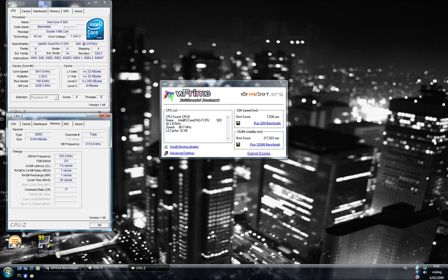
Task: Click the network connection tray icon
Action: 425,267
